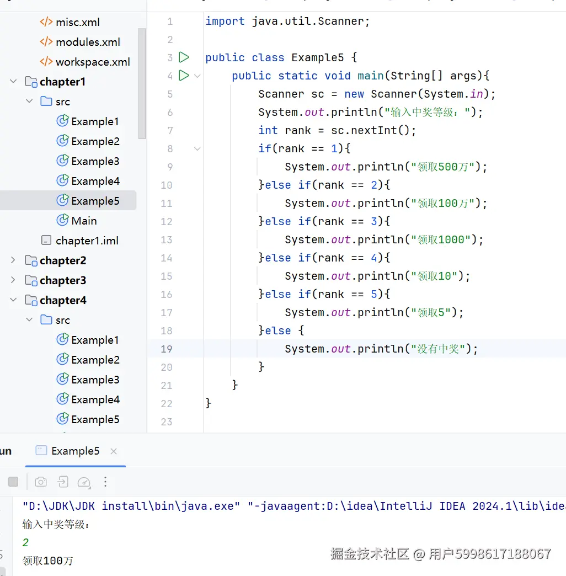566x576 pixels.
Task: Expand the chapter2 module
Action: point(13,260)
